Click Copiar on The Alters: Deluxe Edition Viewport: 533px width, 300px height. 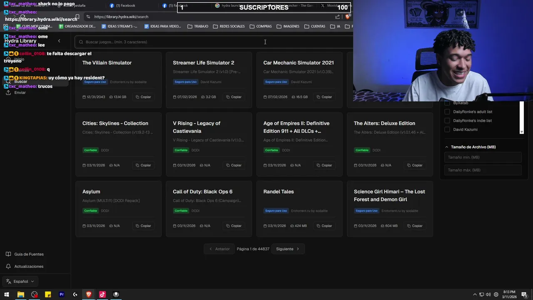[415, 165]
